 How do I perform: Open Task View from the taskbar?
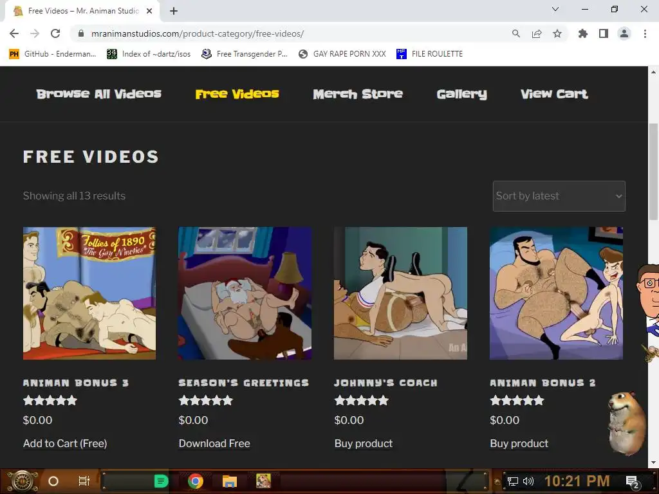(84, 481)
